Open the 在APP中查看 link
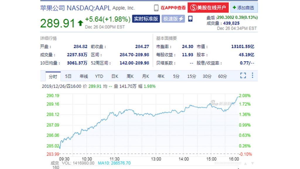 click(173, 8)
